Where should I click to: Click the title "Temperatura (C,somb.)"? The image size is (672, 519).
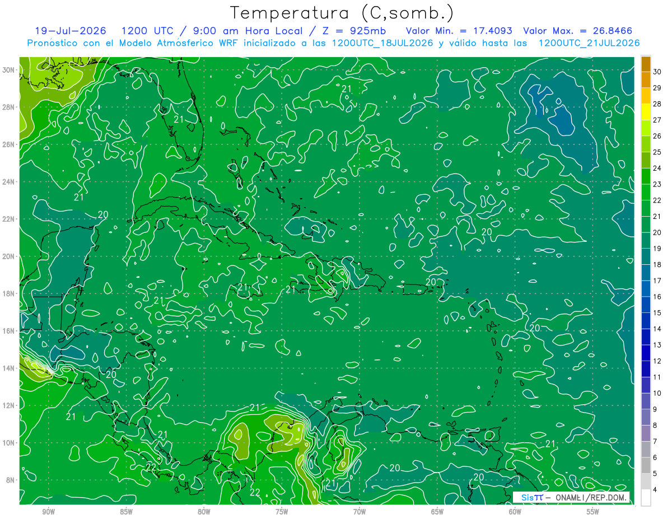[x=342, y=13]
